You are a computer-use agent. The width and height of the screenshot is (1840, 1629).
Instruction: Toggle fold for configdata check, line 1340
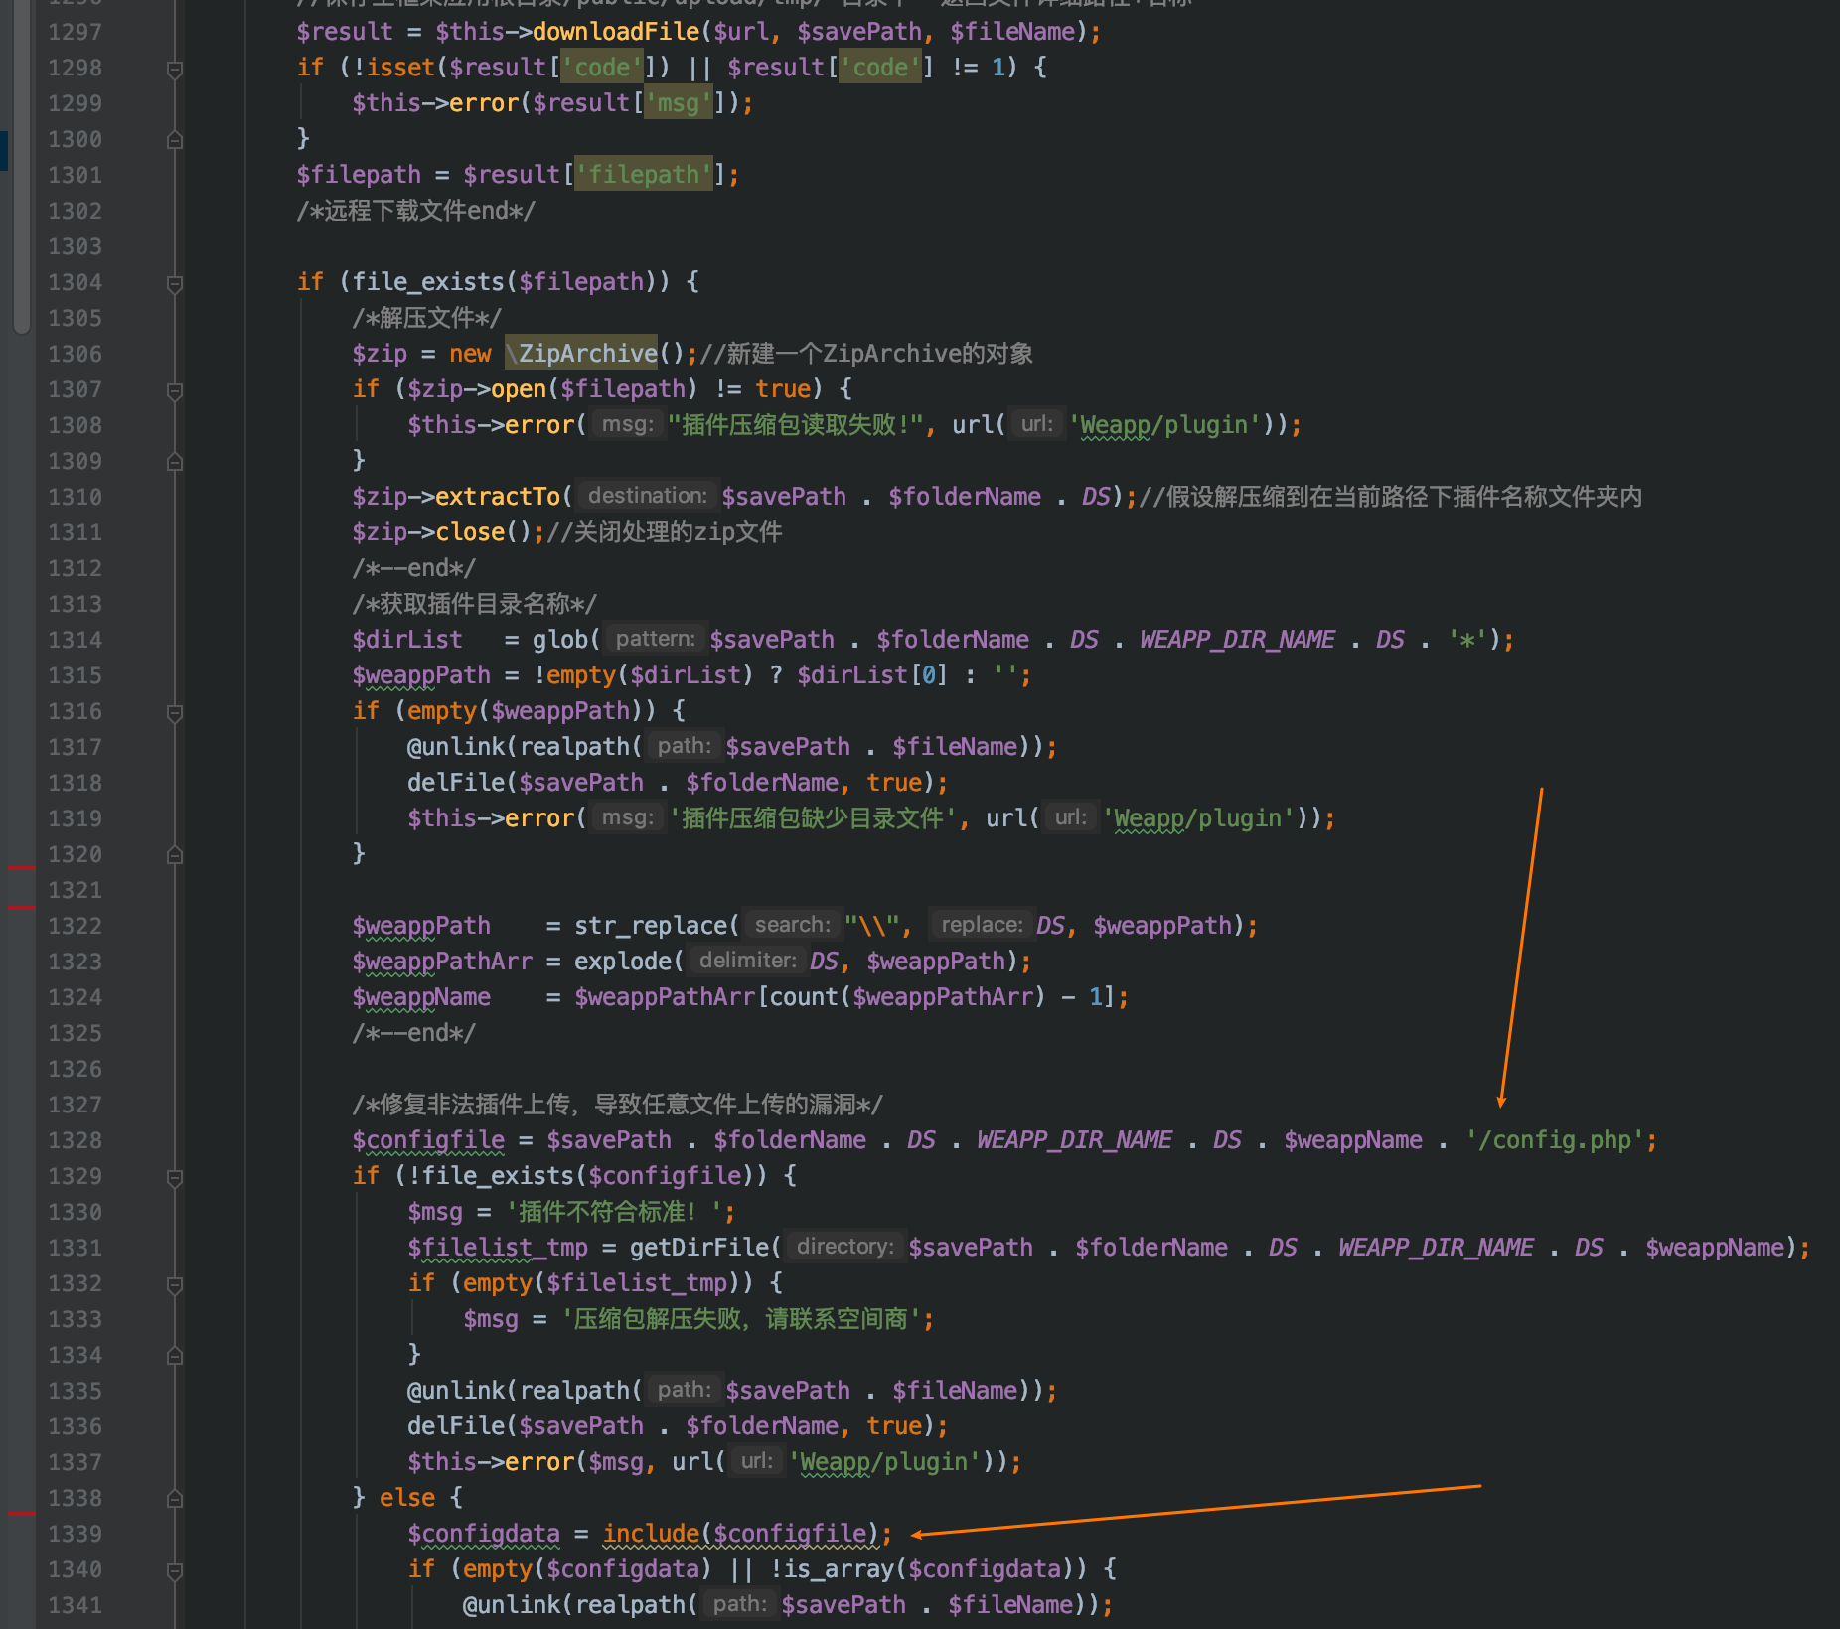pyautogui.click(x=175, y=1571)
